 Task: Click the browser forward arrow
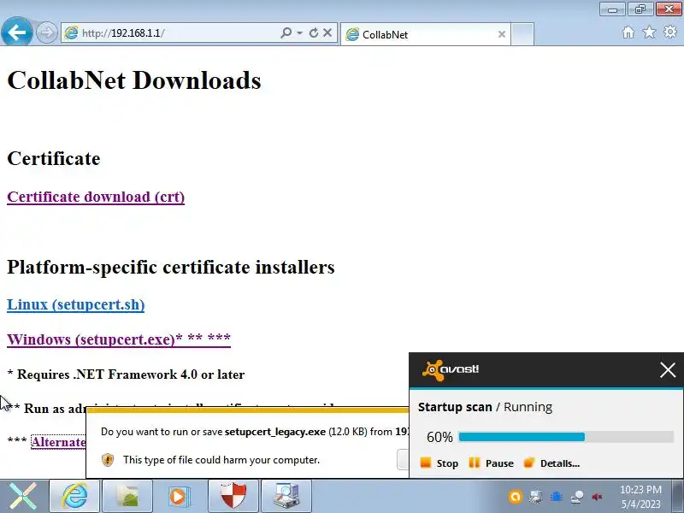click(47, 32)
